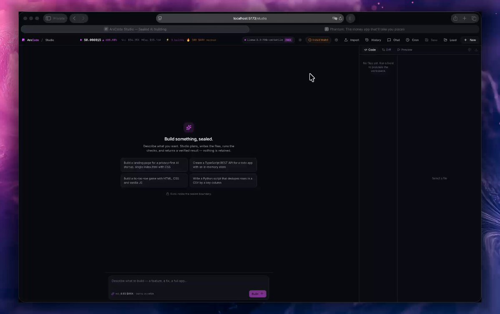Click the 'Select a file' placeholder
Viewport: 500px width, 314px height.
pyautogui.click(x=440, y=178)
